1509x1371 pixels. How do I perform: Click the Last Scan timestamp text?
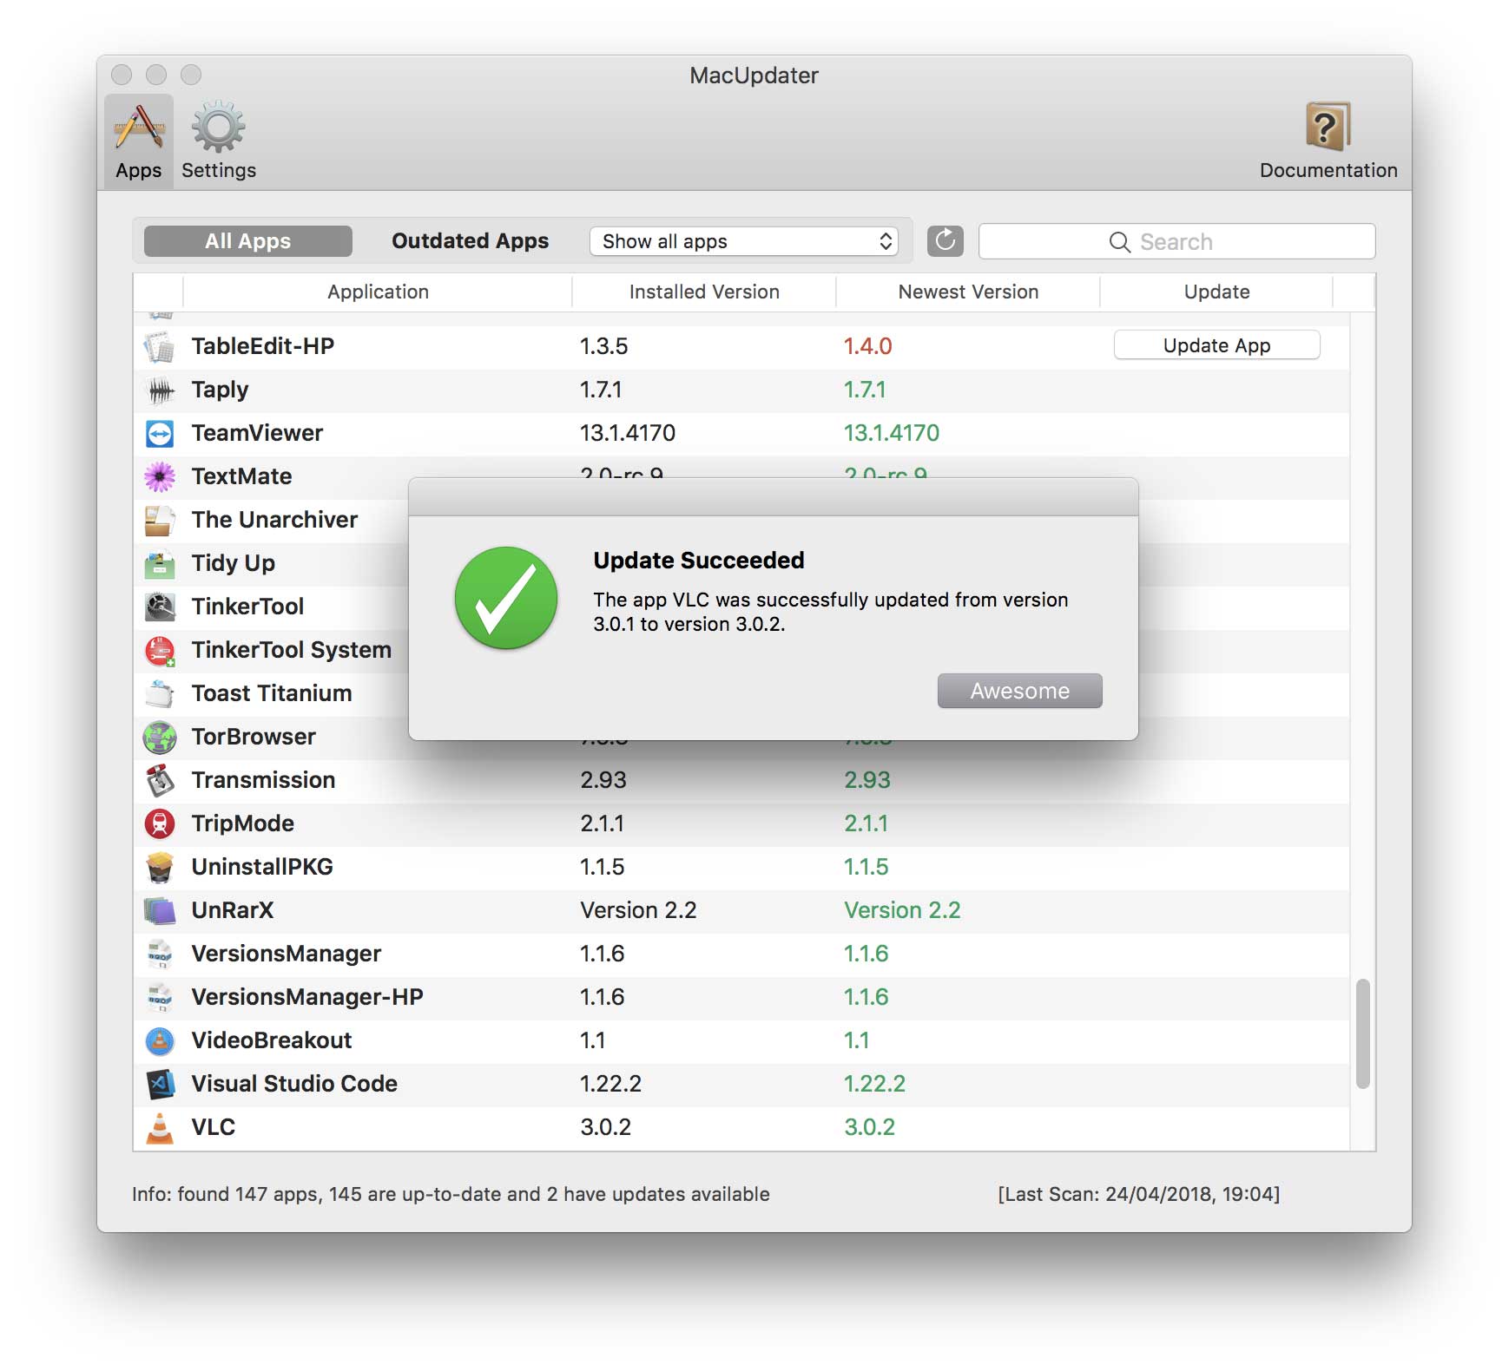[x=1139, y=1194]
